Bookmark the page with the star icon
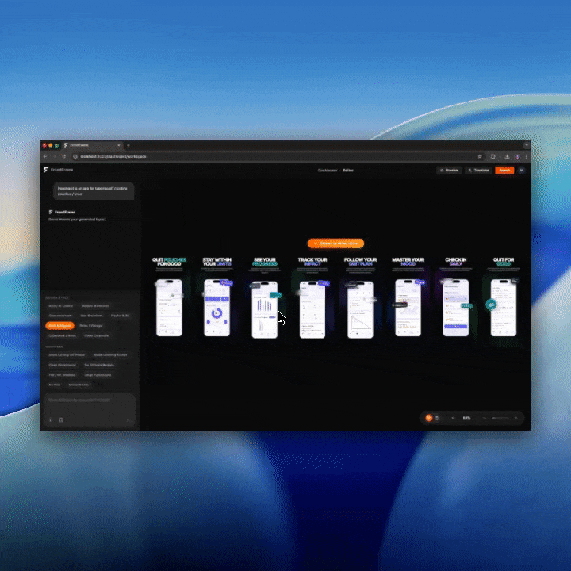The image size is (571, 571). click(480, 156)
